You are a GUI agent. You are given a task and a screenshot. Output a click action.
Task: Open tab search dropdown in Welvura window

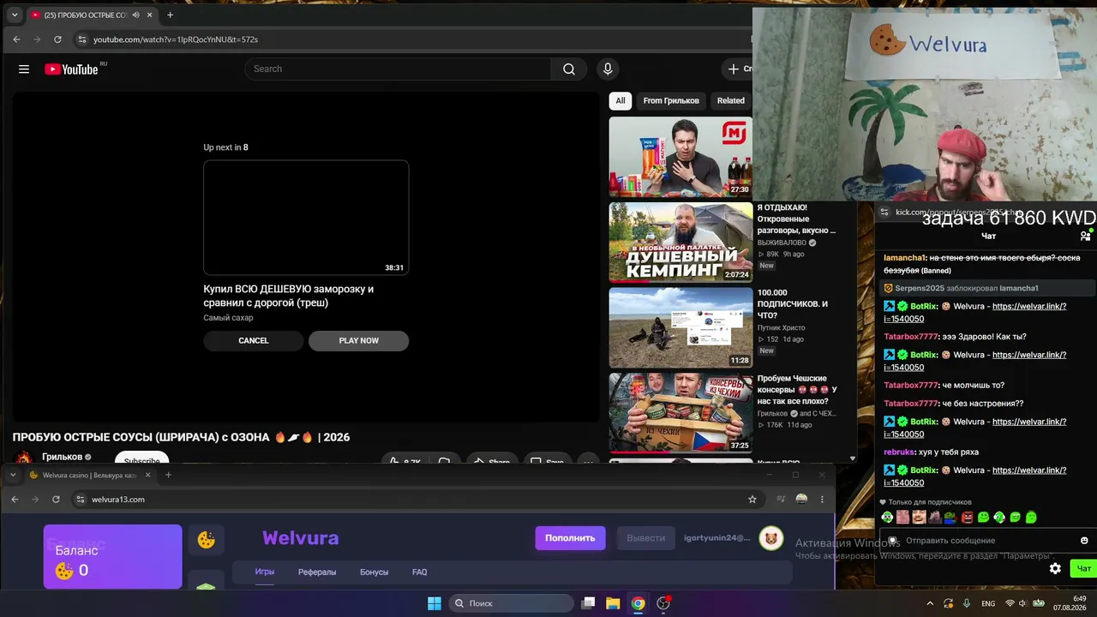(x=13, y=475)
